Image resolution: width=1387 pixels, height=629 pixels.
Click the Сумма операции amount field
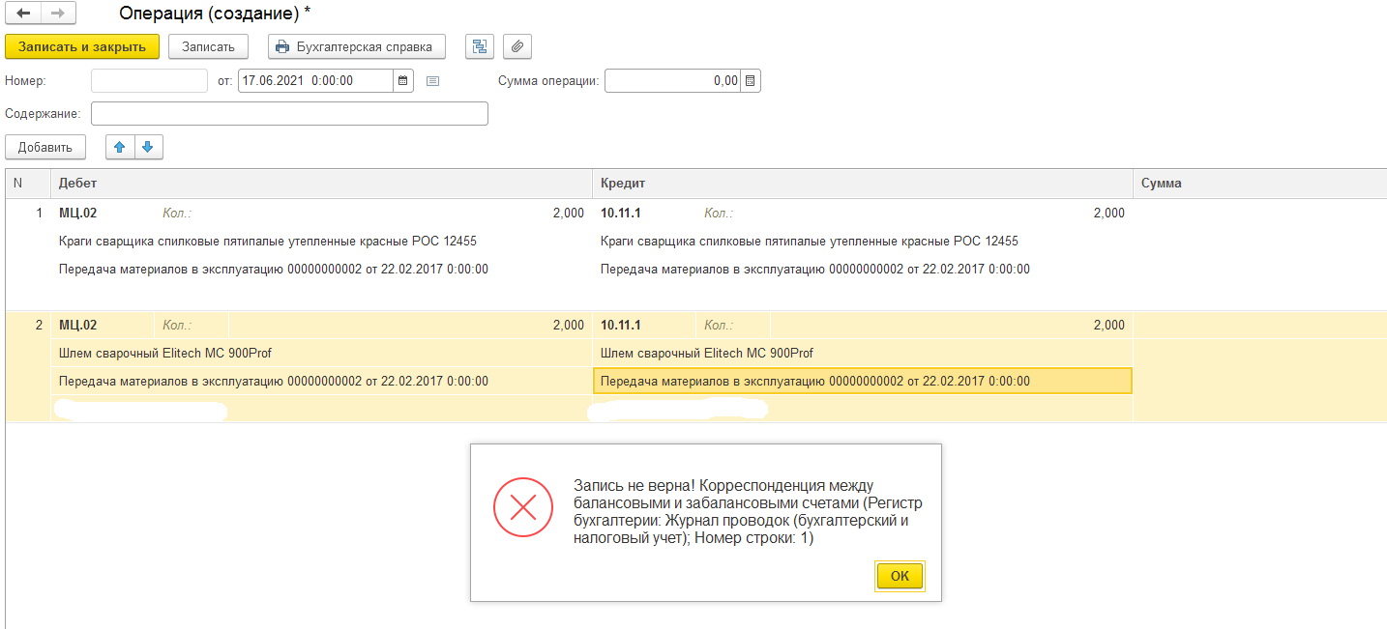click(x=672, y=81)
